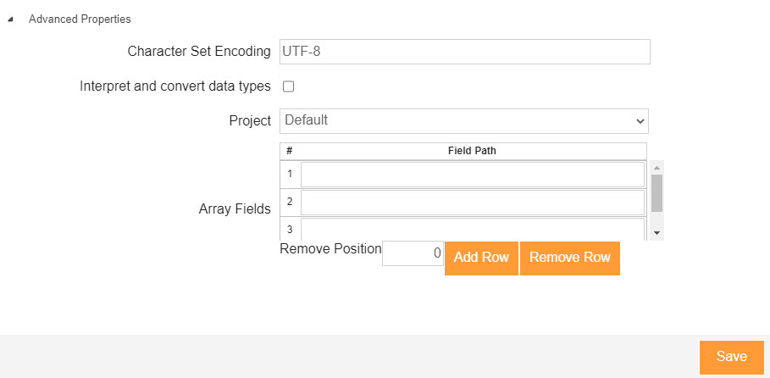Image resolution: width=770 pixels, height=378 pixels.
Task: Focus the Remove Position number field
Action: (413, 253)
